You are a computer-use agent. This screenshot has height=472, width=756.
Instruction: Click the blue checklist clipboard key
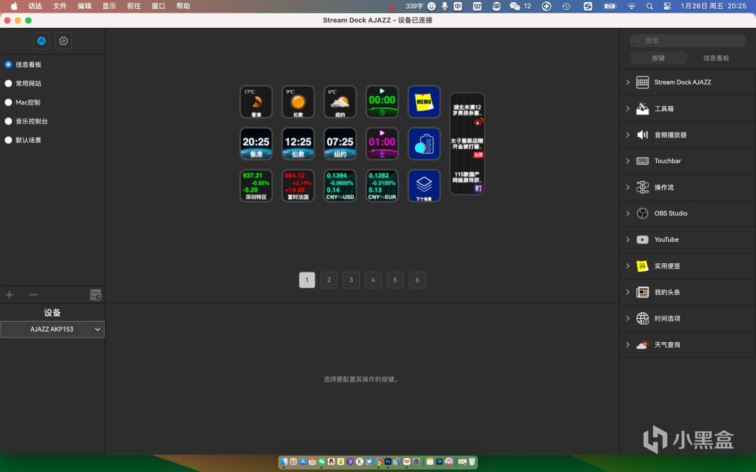(x=424, y=144)
